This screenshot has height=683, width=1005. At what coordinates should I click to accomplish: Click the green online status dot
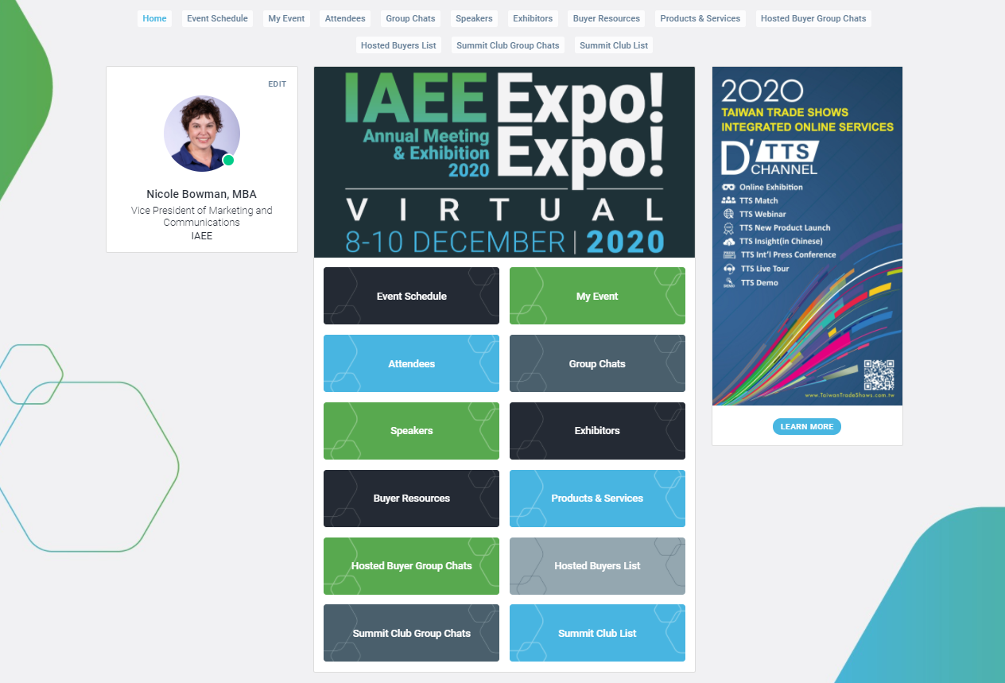[228, 161]
